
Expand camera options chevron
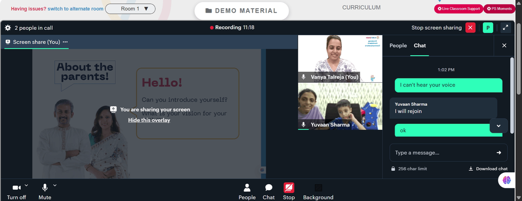point(27,185)
